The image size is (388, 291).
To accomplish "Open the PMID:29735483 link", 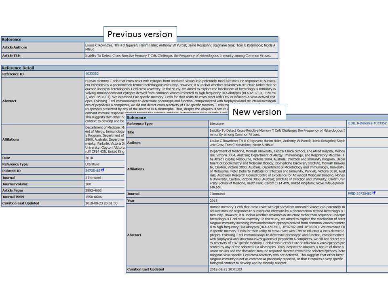I will pos(360,194).
